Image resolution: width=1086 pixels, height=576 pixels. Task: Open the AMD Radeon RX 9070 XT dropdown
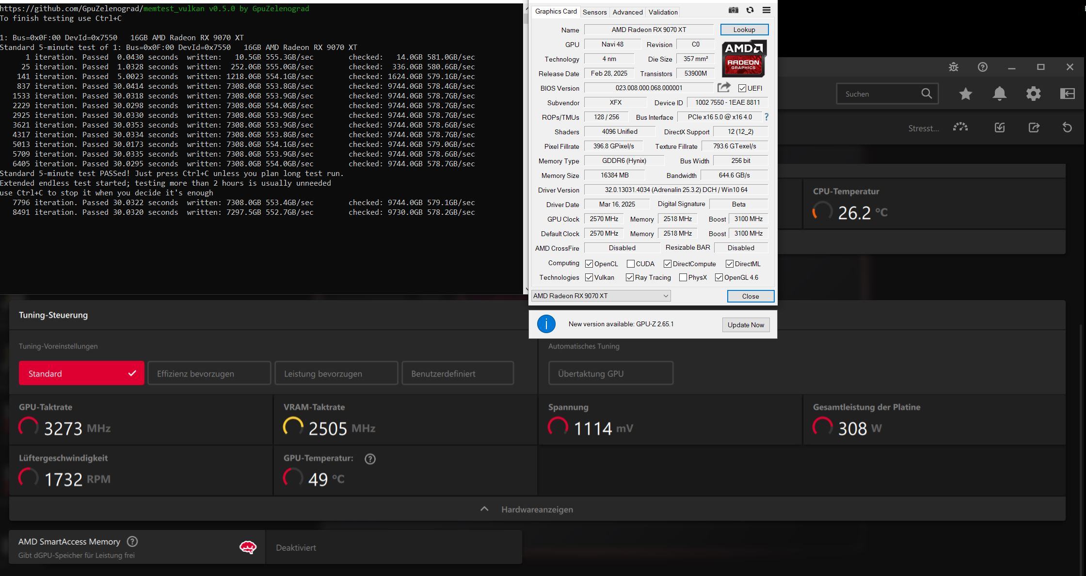601,296
